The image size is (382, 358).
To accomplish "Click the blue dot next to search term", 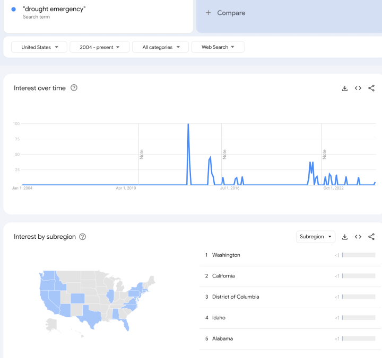I will click(x=13, y=10).
